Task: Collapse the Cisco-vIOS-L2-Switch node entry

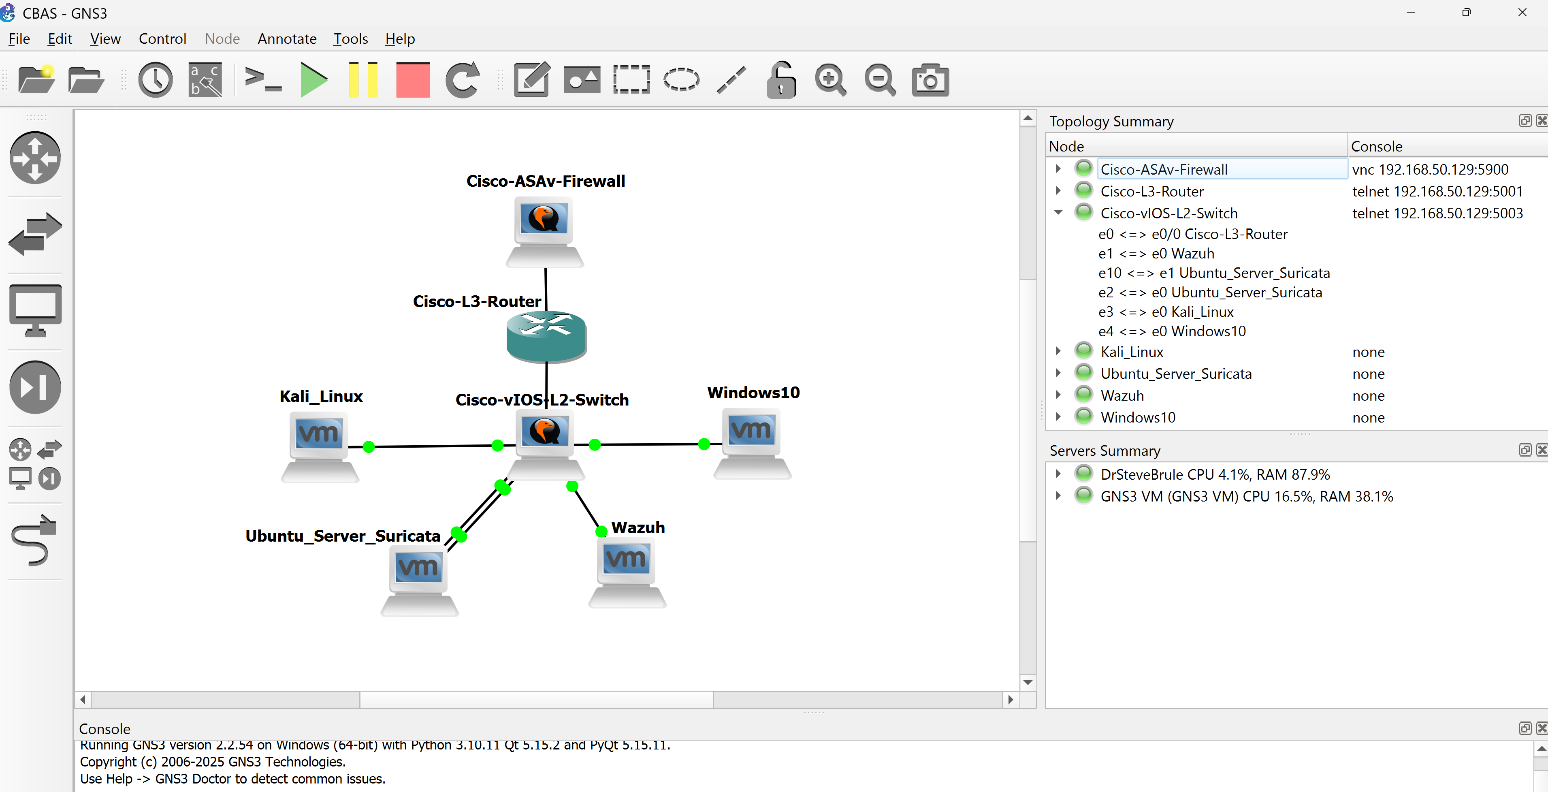Action: pos(1058,212)
